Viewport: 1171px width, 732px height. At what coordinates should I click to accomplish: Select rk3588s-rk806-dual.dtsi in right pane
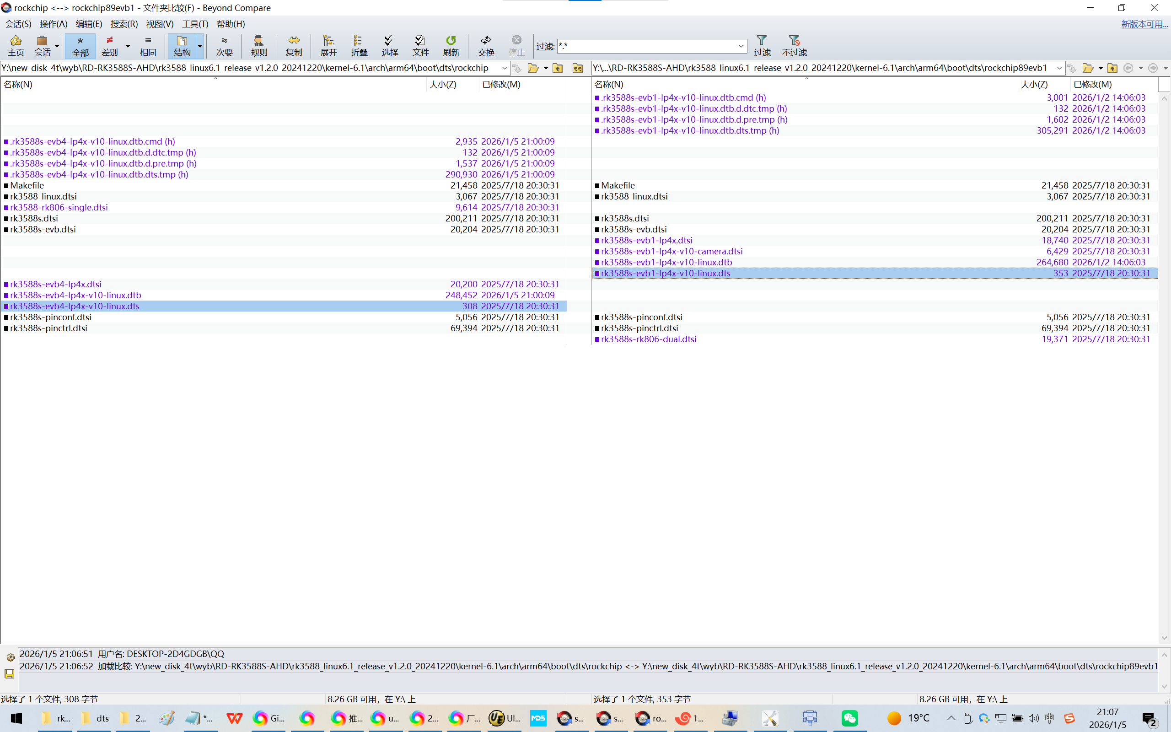[649, 339]
